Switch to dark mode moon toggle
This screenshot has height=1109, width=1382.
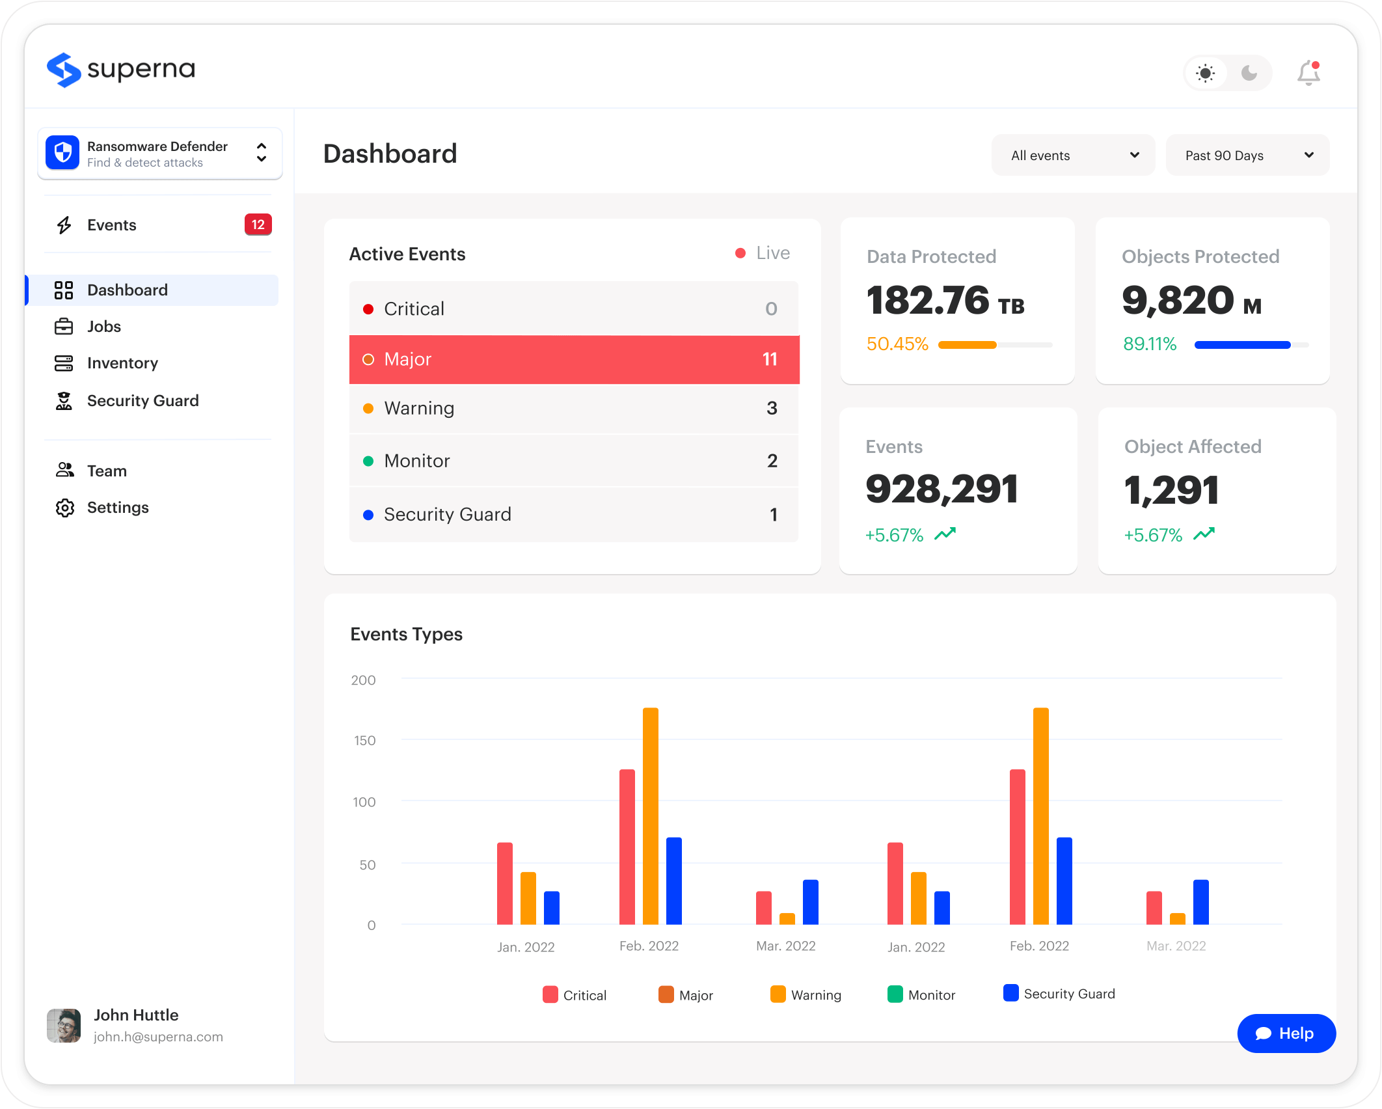(1249, 73)
